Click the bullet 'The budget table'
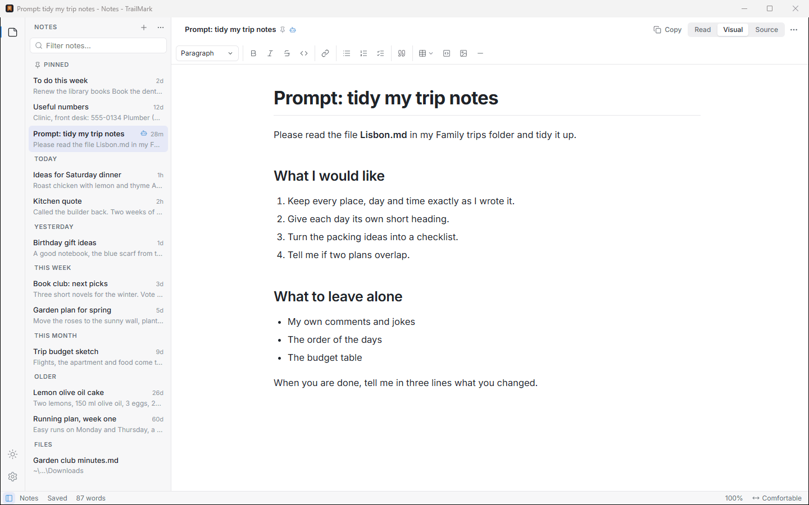 [325, 357]
